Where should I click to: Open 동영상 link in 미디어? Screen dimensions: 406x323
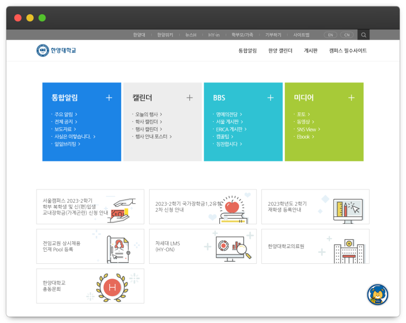pyautogui.click(x=306, y=122)
